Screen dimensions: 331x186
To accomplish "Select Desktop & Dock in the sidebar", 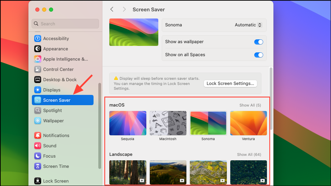I will coord(63,79).
